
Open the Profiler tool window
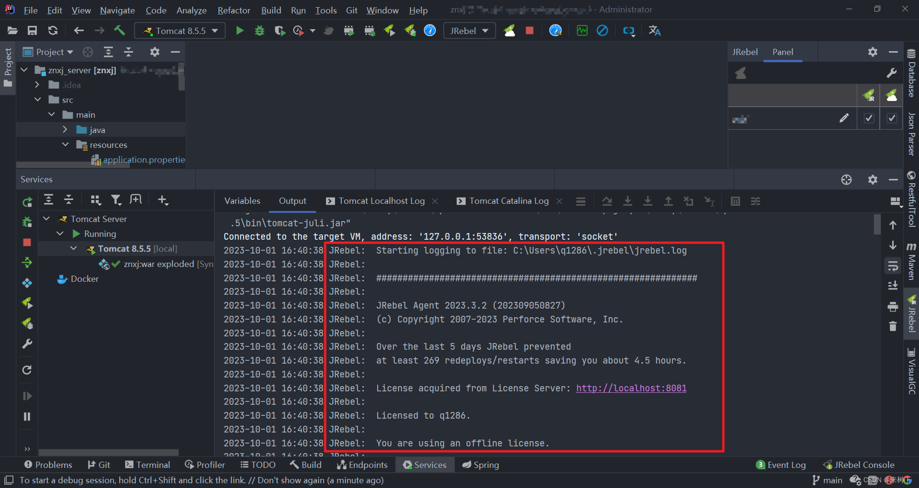tap(205, 465)
